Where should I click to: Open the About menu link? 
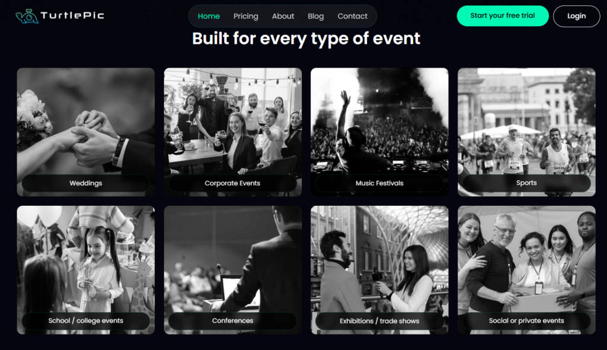coord(283,16)
